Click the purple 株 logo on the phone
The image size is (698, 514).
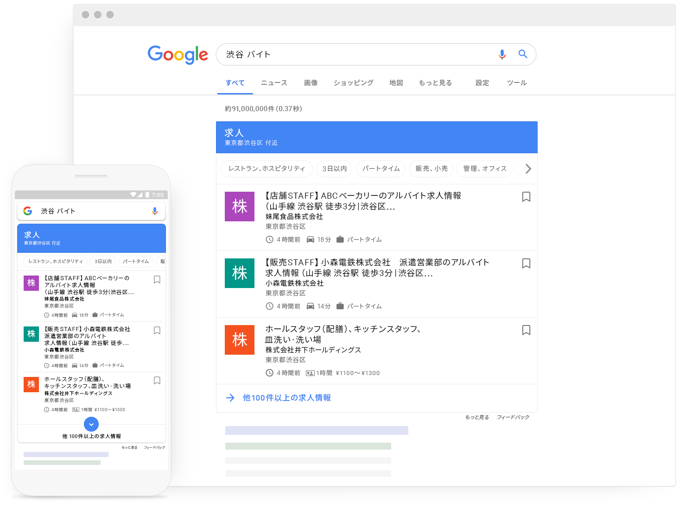(32, 283)
